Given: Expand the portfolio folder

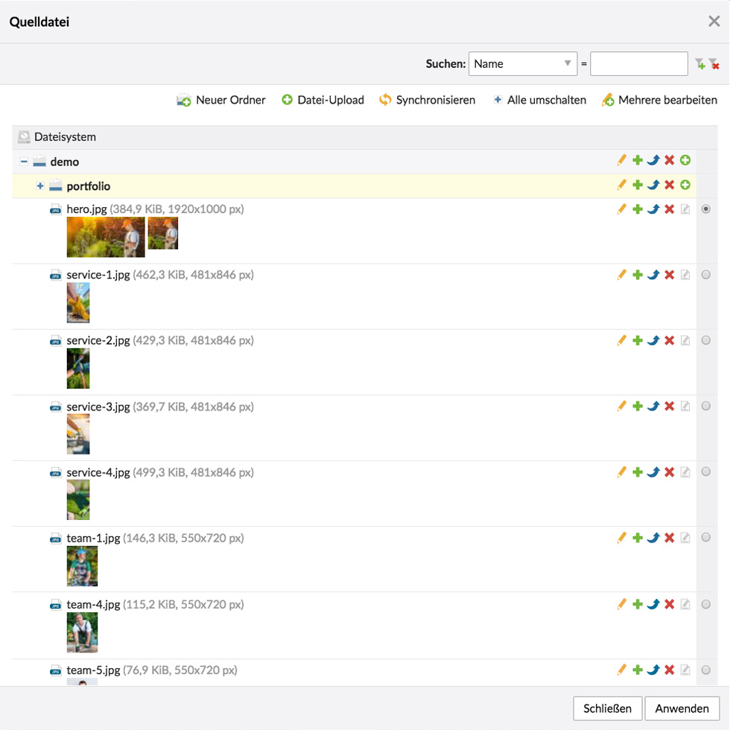Looking at the screenshot, I should [40, 185].
